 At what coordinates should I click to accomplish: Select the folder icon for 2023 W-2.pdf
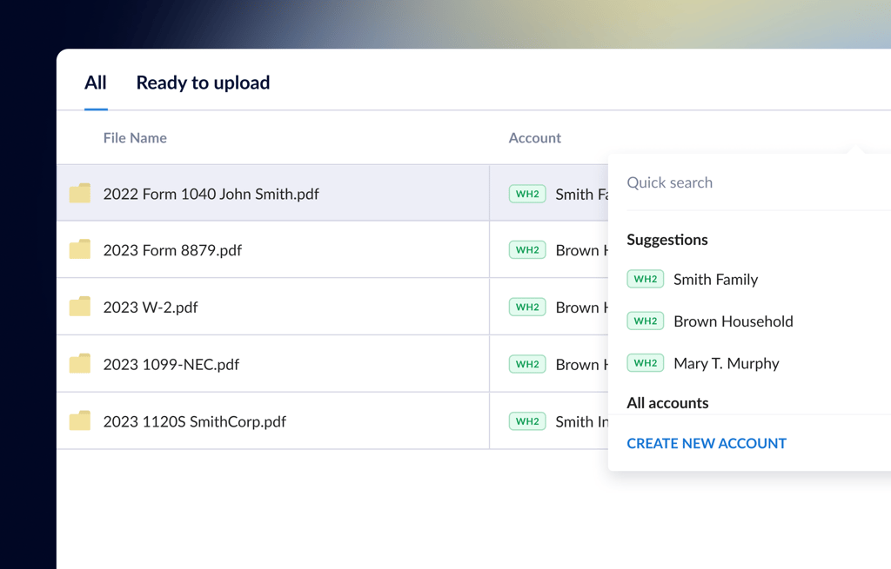click(x=80, y=307)
